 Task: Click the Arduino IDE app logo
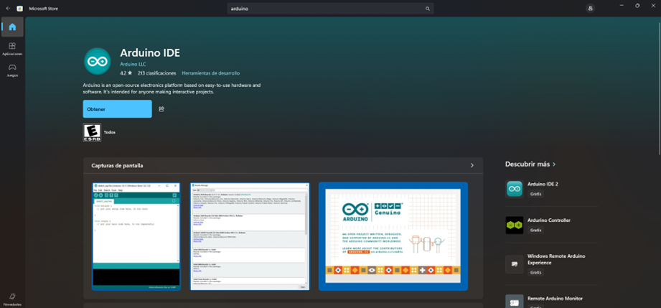[x=97, y=62]
